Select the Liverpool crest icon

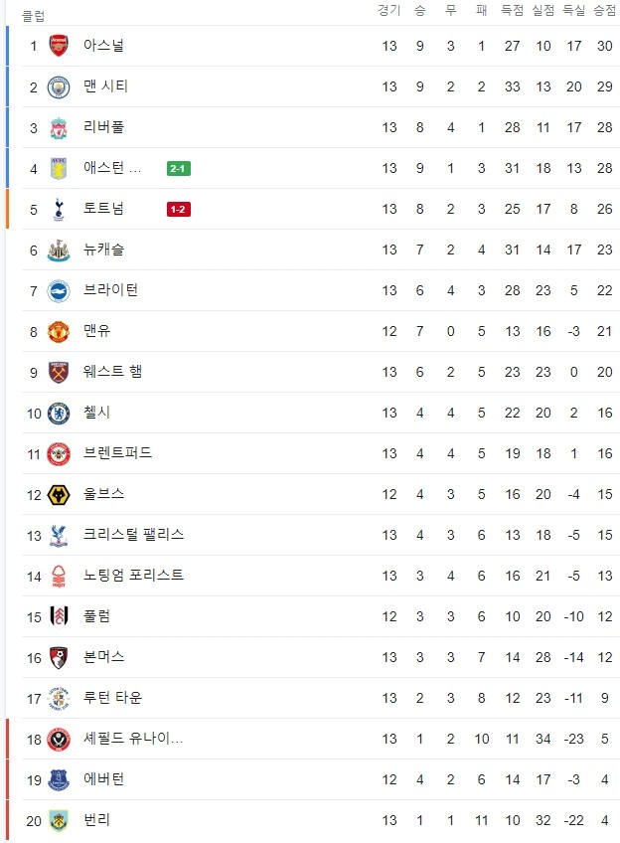59,128
